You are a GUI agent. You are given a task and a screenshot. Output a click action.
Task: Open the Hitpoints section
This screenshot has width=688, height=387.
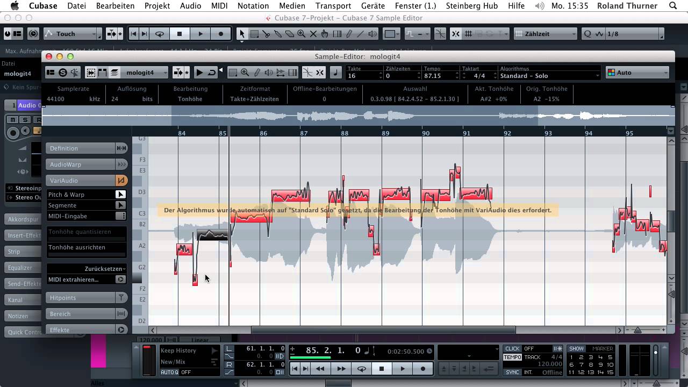coord(81,298)
